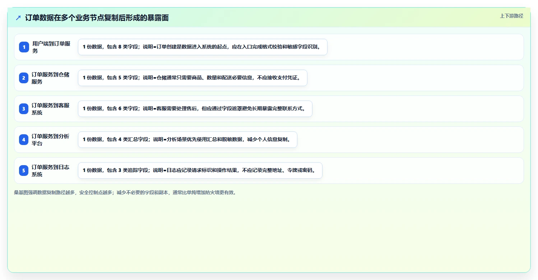
Task: Select the 订单服务到日志系统 row label
Action: click(51, 171)
